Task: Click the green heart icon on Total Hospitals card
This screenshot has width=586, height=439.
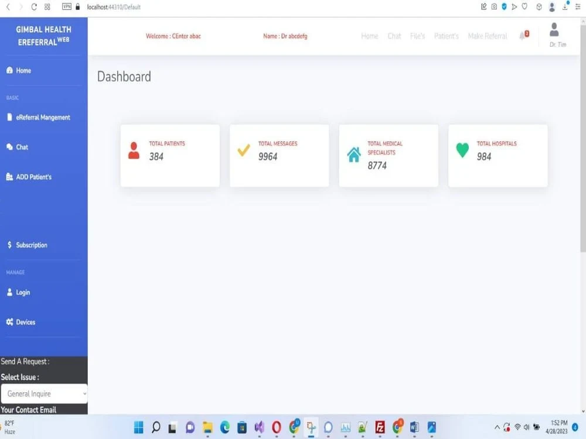Action: (462, 150)
